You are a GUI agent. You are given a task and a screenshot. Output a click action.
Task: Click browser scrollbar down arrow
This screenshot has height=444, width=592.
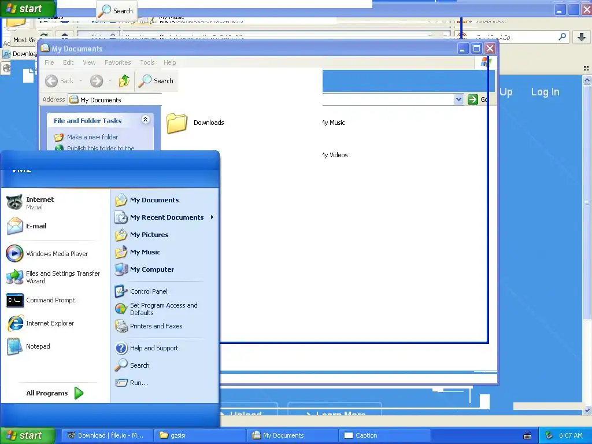[587, 410]
